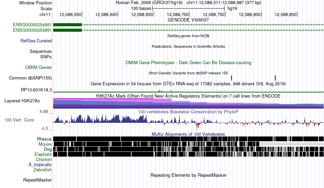The image size is (324, 188).
Task: Click the chr11: ruler label
Action: tap(46, 14)
